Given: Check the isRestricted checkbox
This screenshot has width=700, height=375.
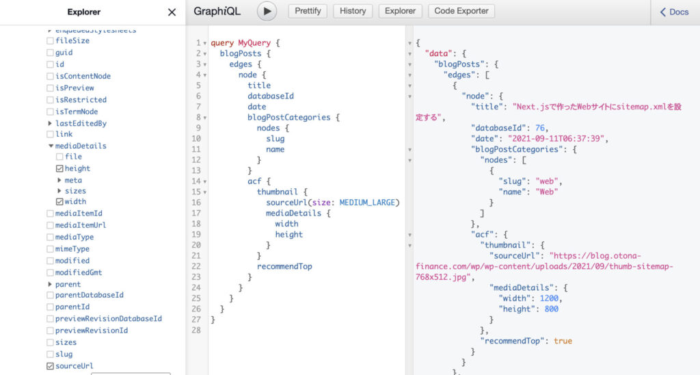Looking at the screenshot, I should (50, 100).
